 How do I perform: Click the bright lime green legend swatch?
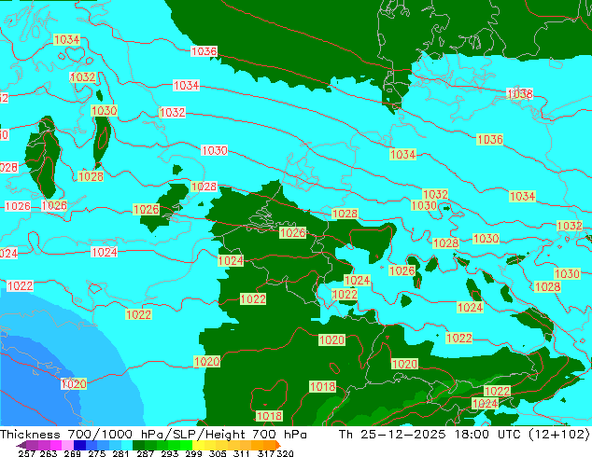point(186,445)
